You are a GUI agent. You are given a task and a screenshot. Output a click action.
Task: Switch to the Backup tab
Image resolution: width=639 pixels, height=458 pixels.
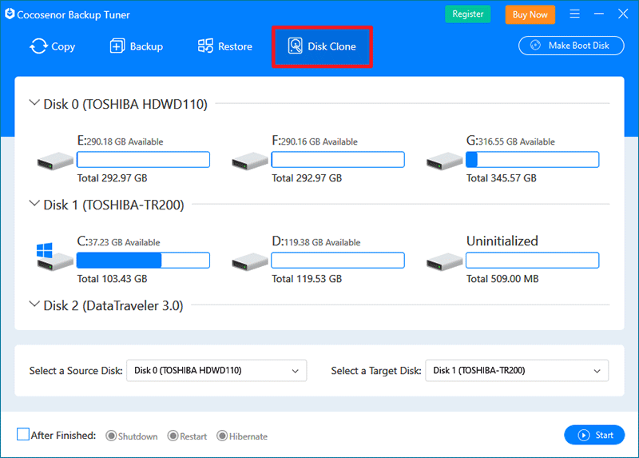[x=137, y=46]
